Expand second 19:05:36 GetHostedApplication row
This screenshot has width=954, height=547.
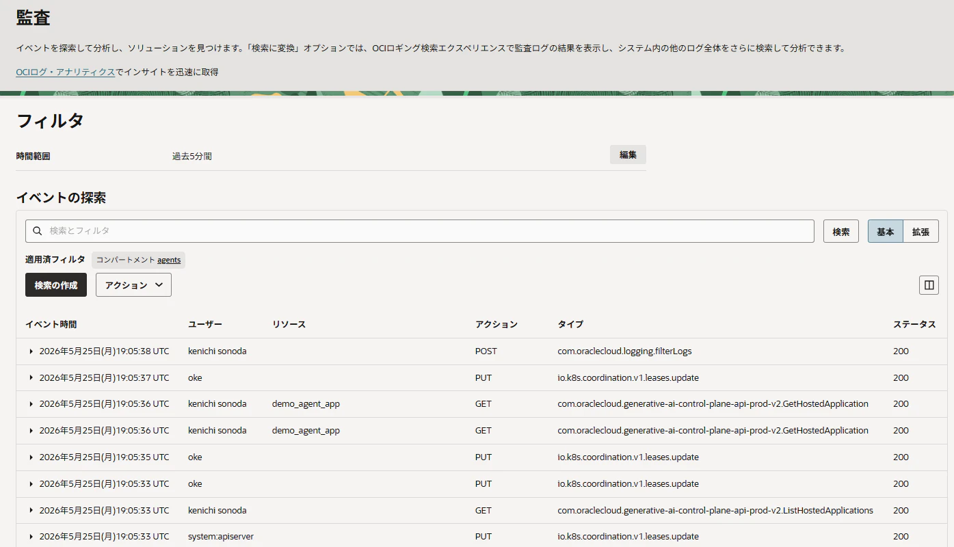click(x=31, y=431)
